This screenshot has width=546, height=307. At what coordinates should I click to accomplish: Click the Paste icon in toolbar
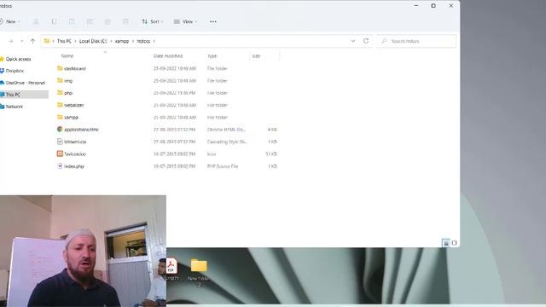click(72, 21)
